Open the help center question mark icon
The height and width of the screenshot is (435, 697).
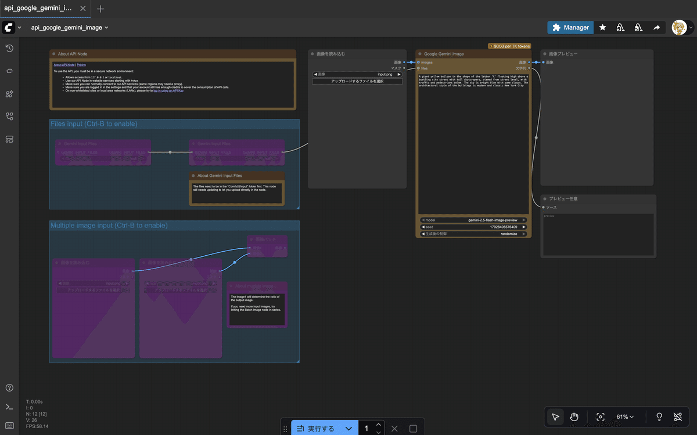pyautogui.click(x=9, y=387)
